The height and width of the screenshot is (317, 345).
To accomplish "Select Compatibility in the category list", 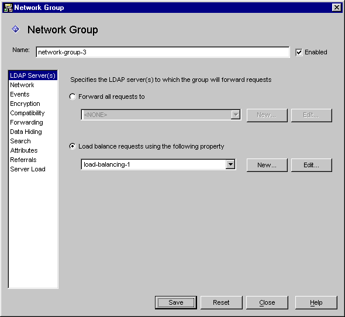I will [33, 113].
